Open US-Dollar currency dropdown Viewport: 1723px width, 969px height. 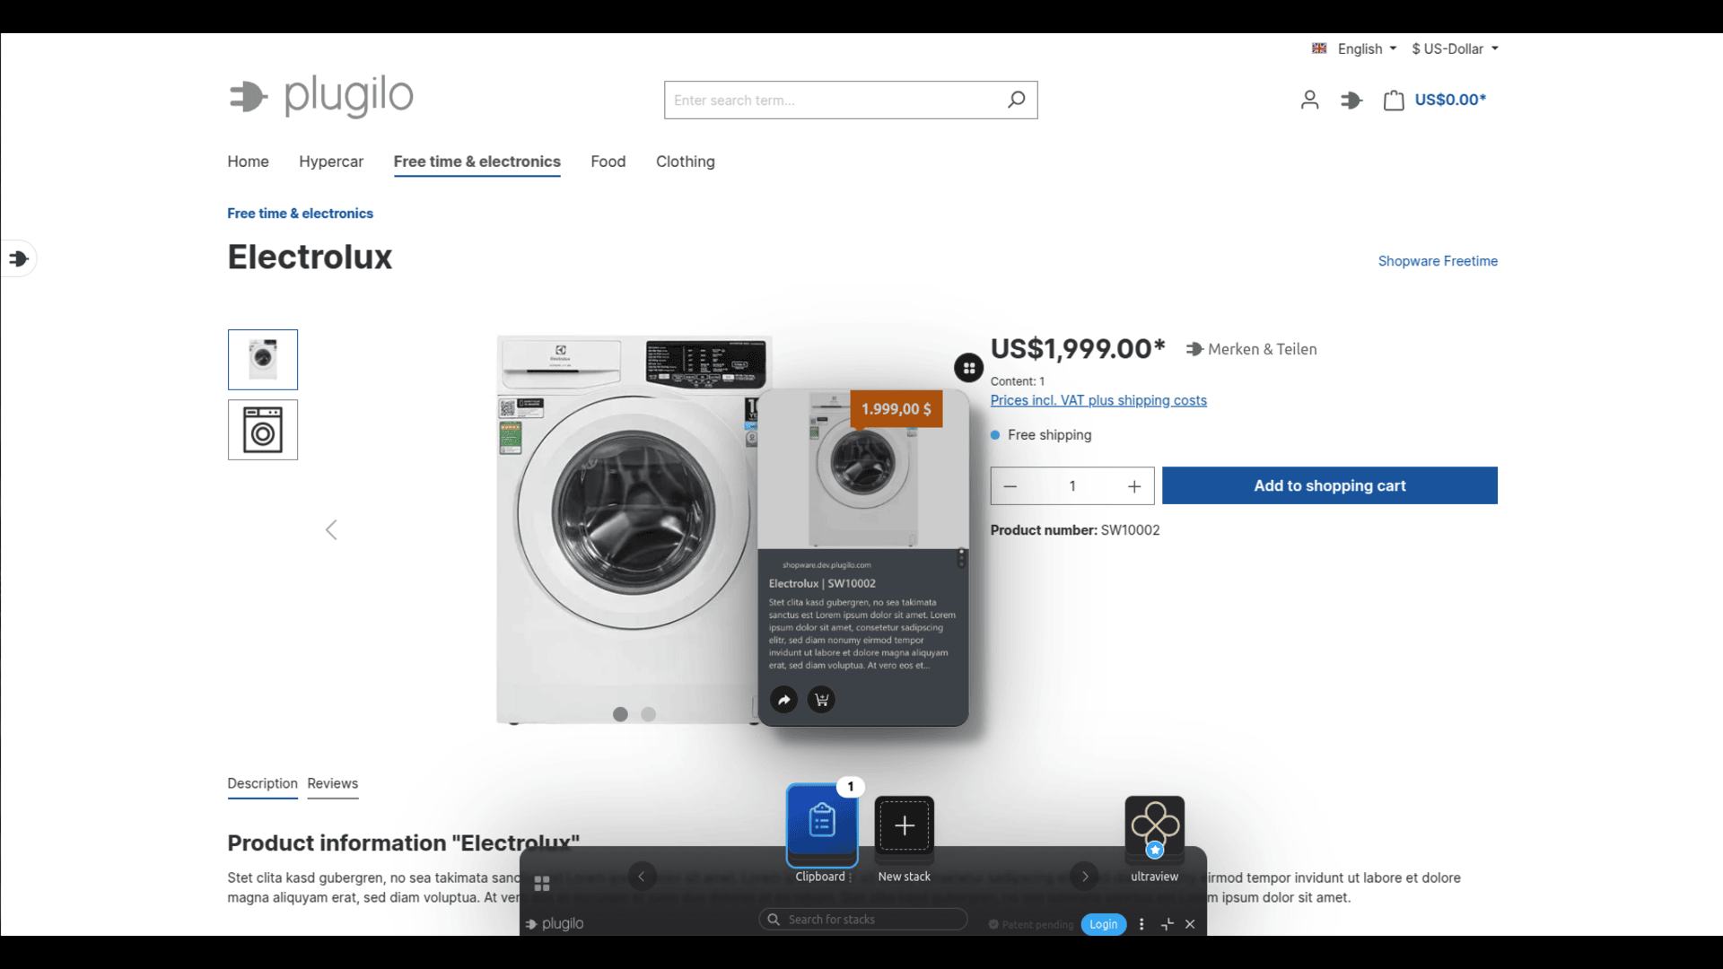click(1455, 48)
